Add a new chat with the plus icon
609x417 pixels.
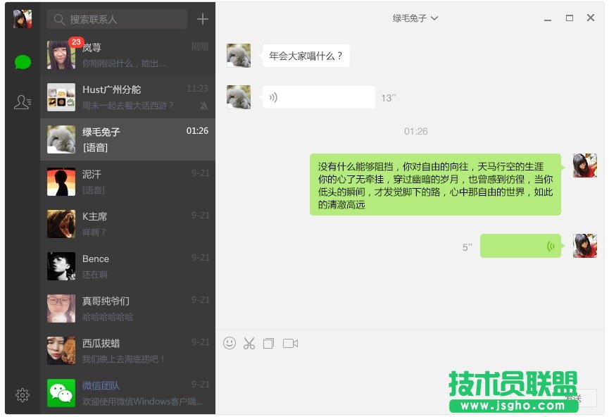click(202, 19)
